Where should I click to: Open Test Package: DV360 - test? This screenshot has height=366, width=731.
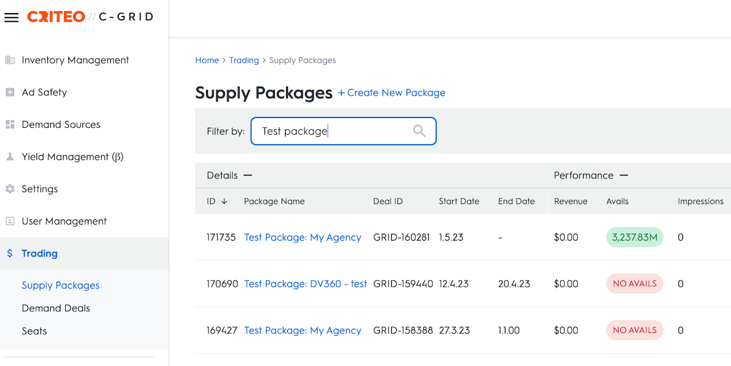306,284
